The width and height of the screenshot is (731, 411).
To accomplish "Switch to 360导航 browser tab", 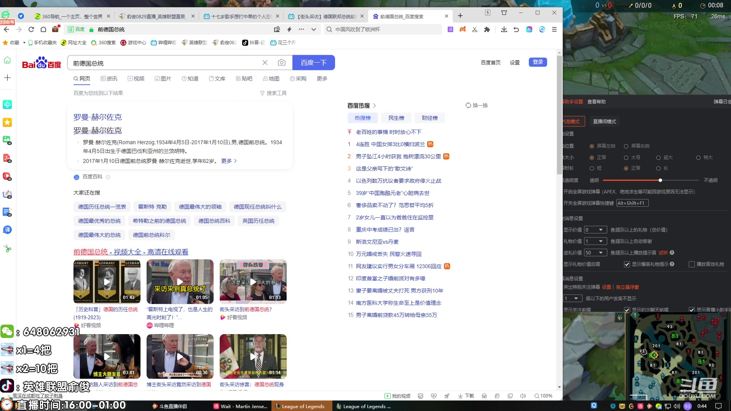I will pyautogui.click(x=72, y=16).
